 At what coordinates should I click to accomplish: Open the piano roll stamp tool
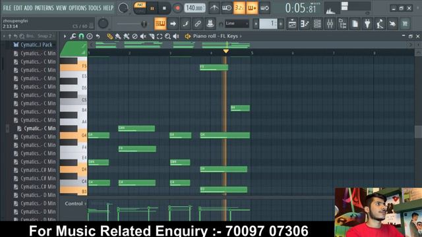90,36
